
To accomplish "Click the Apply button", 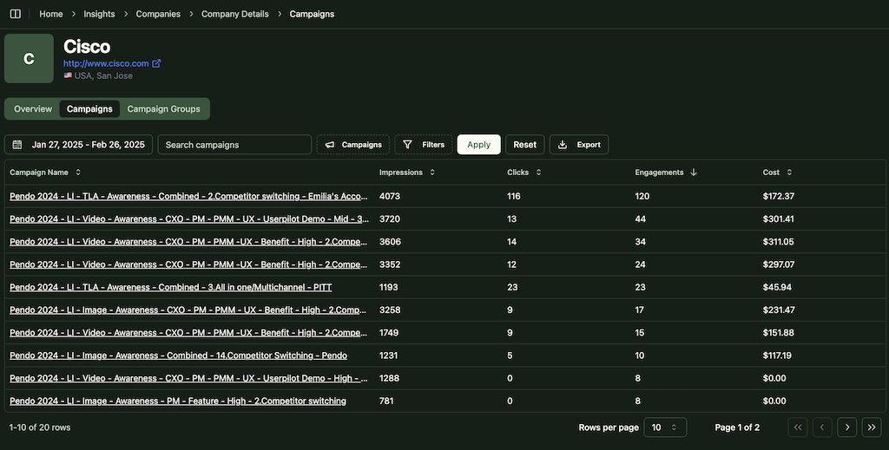I will tap(478, 144).
